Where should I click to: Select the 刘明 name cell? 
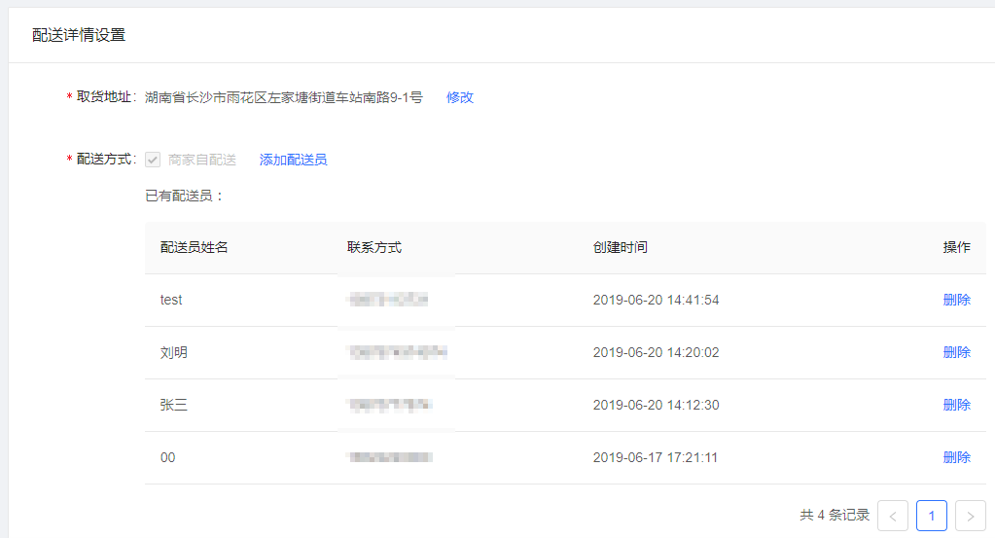coord(174,352)
